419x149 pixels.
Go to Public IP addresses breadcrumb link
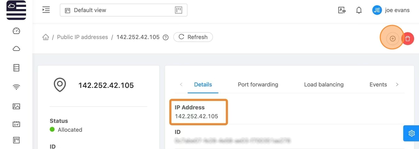[82, 37]
